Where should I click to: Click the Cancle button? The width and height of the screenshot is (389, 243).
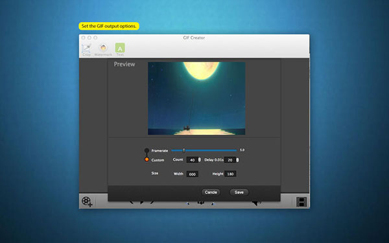(211, 192)
